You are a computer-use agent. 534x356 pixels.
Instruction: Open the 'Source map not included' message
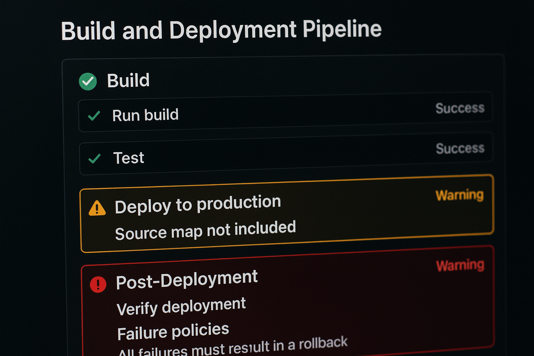[x=205, y=230]
